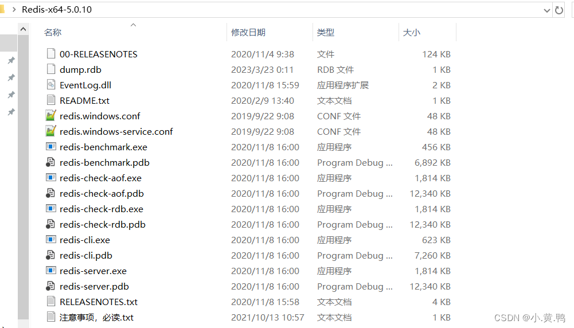
Task: Select the redis-check-rdb.exe file name
Action: click(x=101, y=209)
